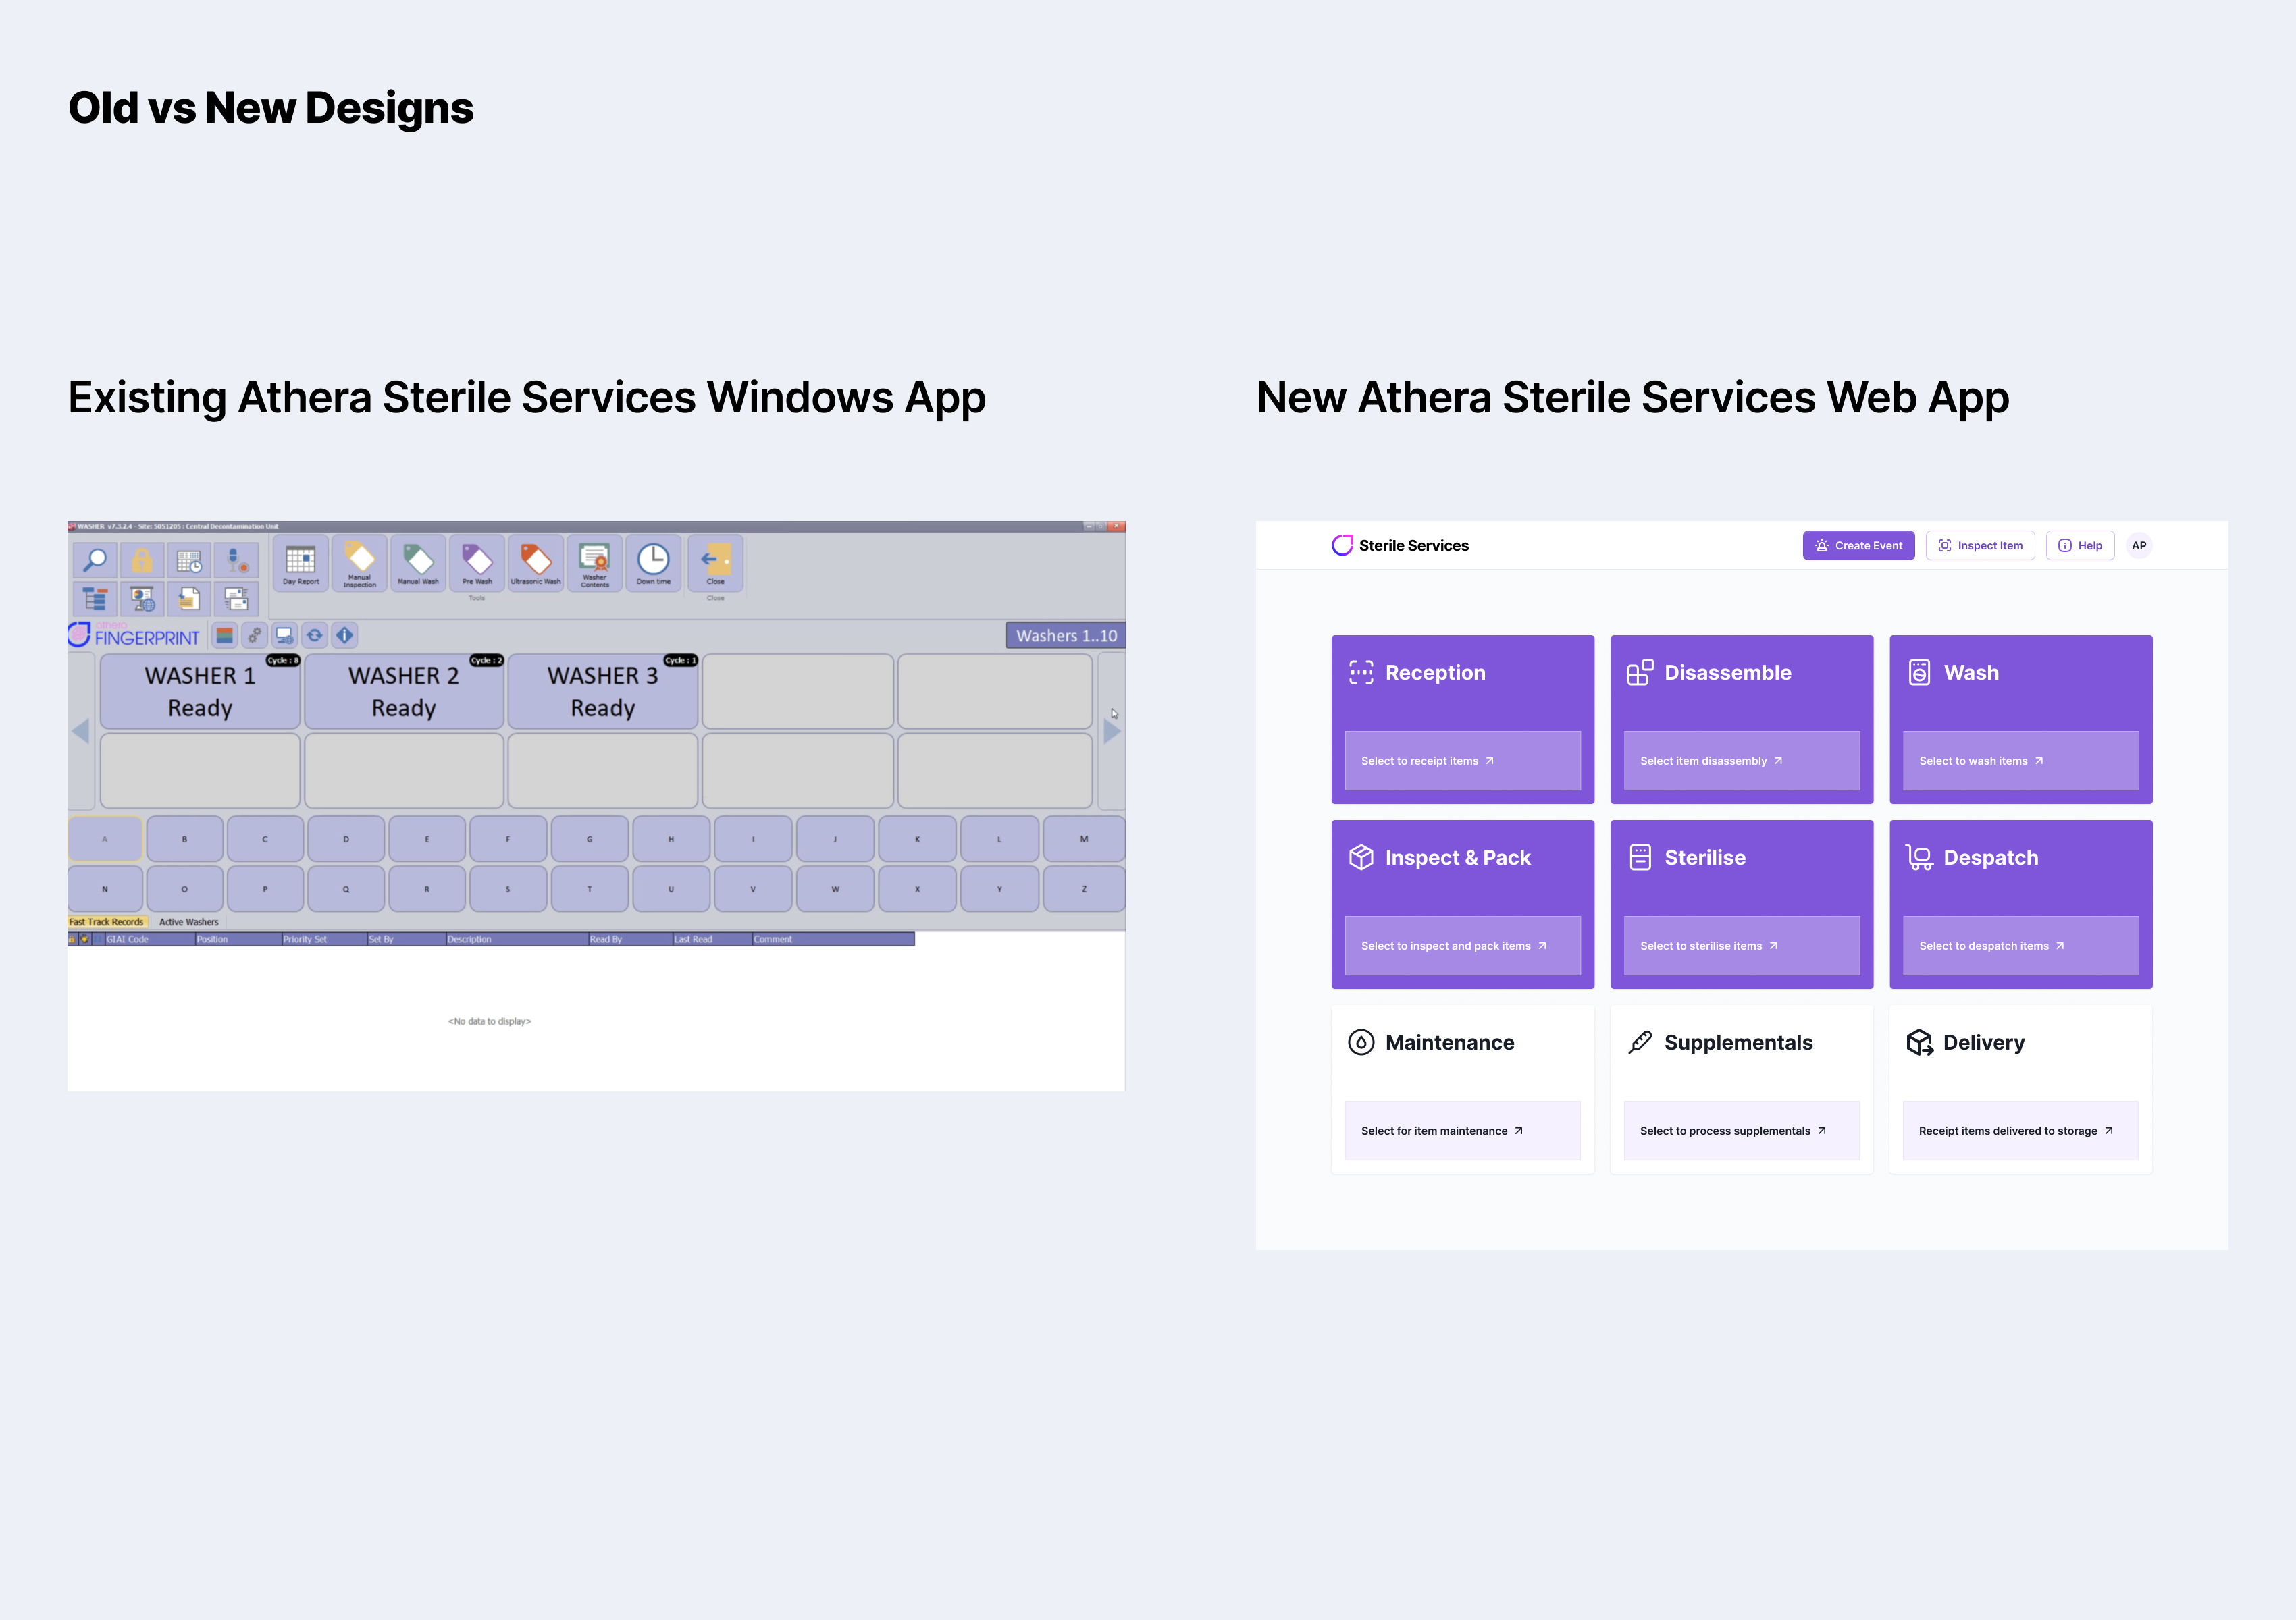The width and height of the screenshot is (2296, 1620).
Task: Select the WASHER 2 Ready tile
Action: (403, 692)
